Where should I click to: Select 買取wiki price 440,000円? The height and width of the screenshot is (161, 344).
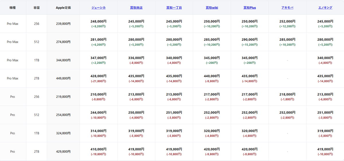click(212, 76)
